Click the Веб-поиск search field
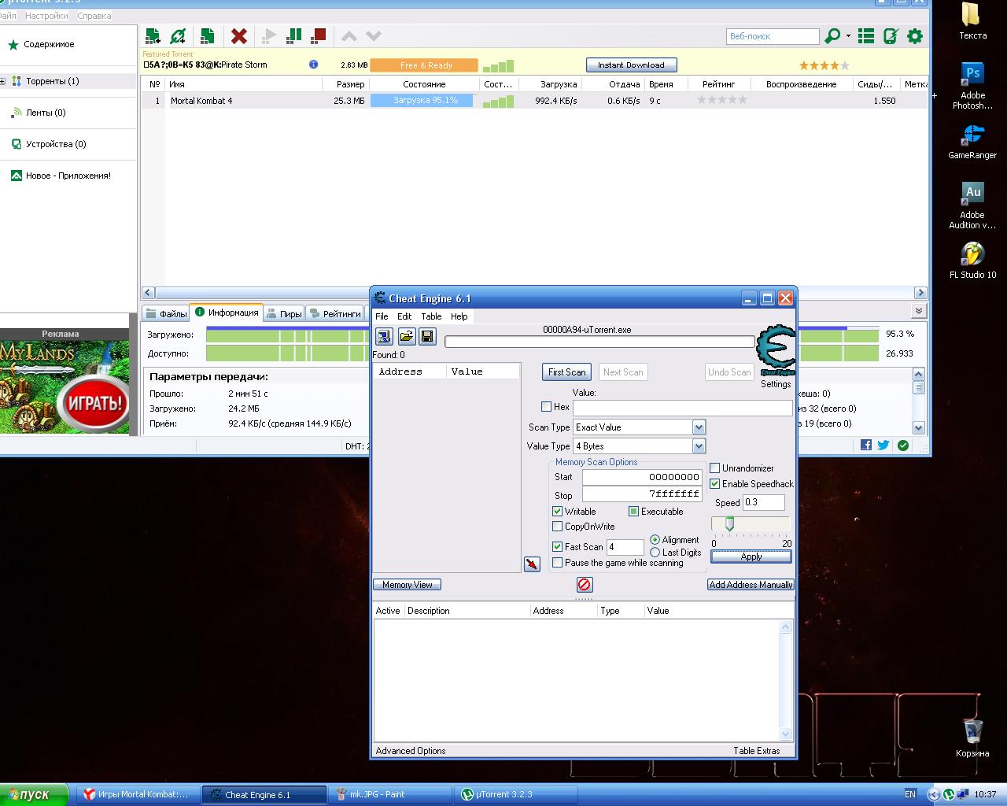Screen dimensions: 1007x806 click(x=773, y=36)
